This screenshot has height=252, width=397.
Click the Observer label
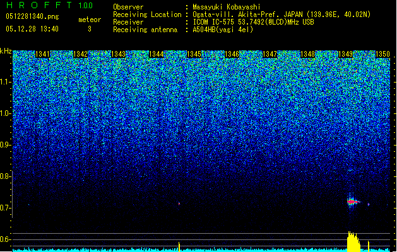pyautogui.click(x=128, y=7)
